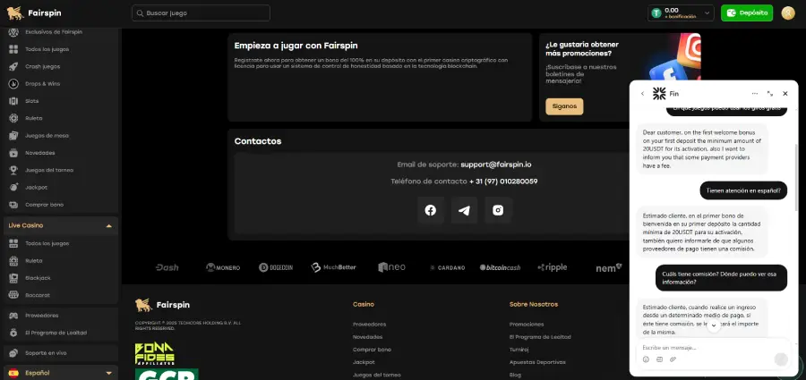Open emoji picker in chat

point(646,359)
